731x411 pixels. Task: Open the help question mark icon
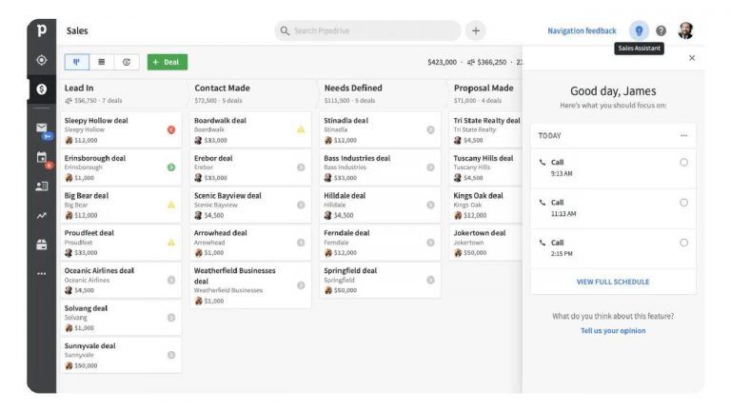pyautogui.click(x=661, y=30)
